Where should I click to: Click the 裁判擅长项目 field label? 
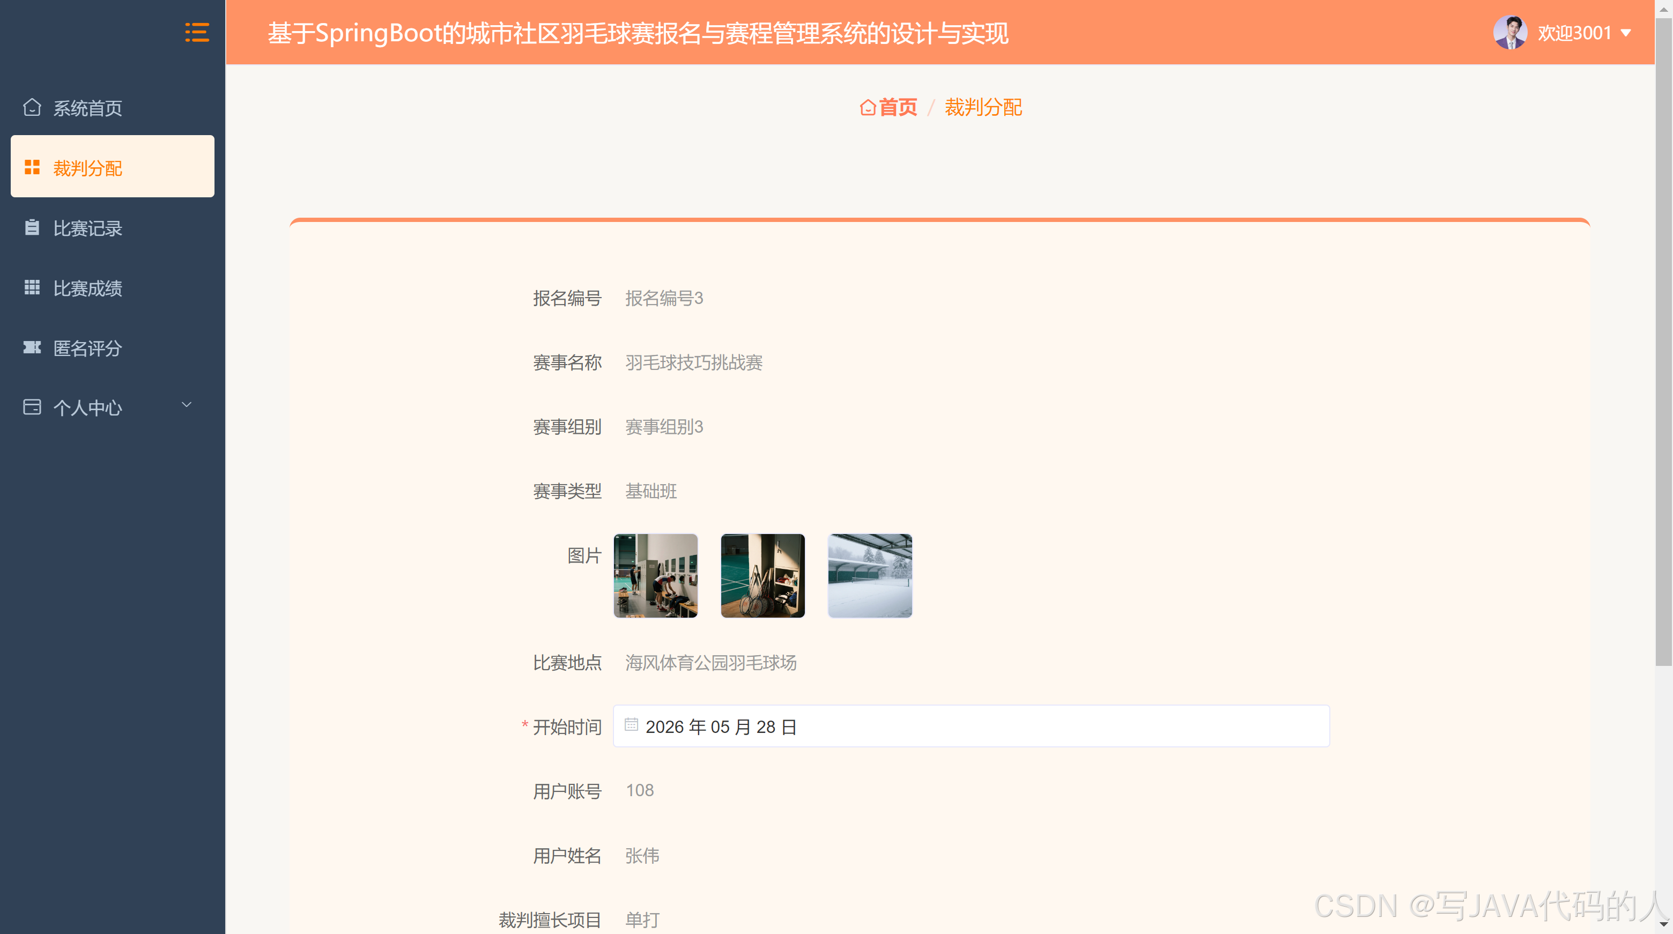coord(550,920)
